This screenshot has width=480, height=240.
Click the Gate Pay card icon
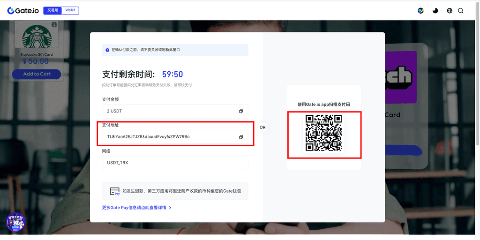pyautogui.click(x=114, y=191)
